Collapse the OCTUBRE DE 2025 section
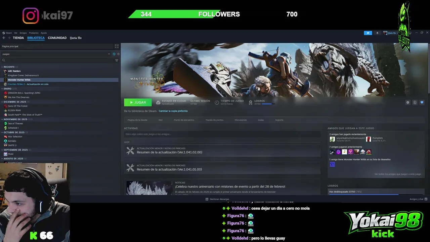 tap(14, 132)
